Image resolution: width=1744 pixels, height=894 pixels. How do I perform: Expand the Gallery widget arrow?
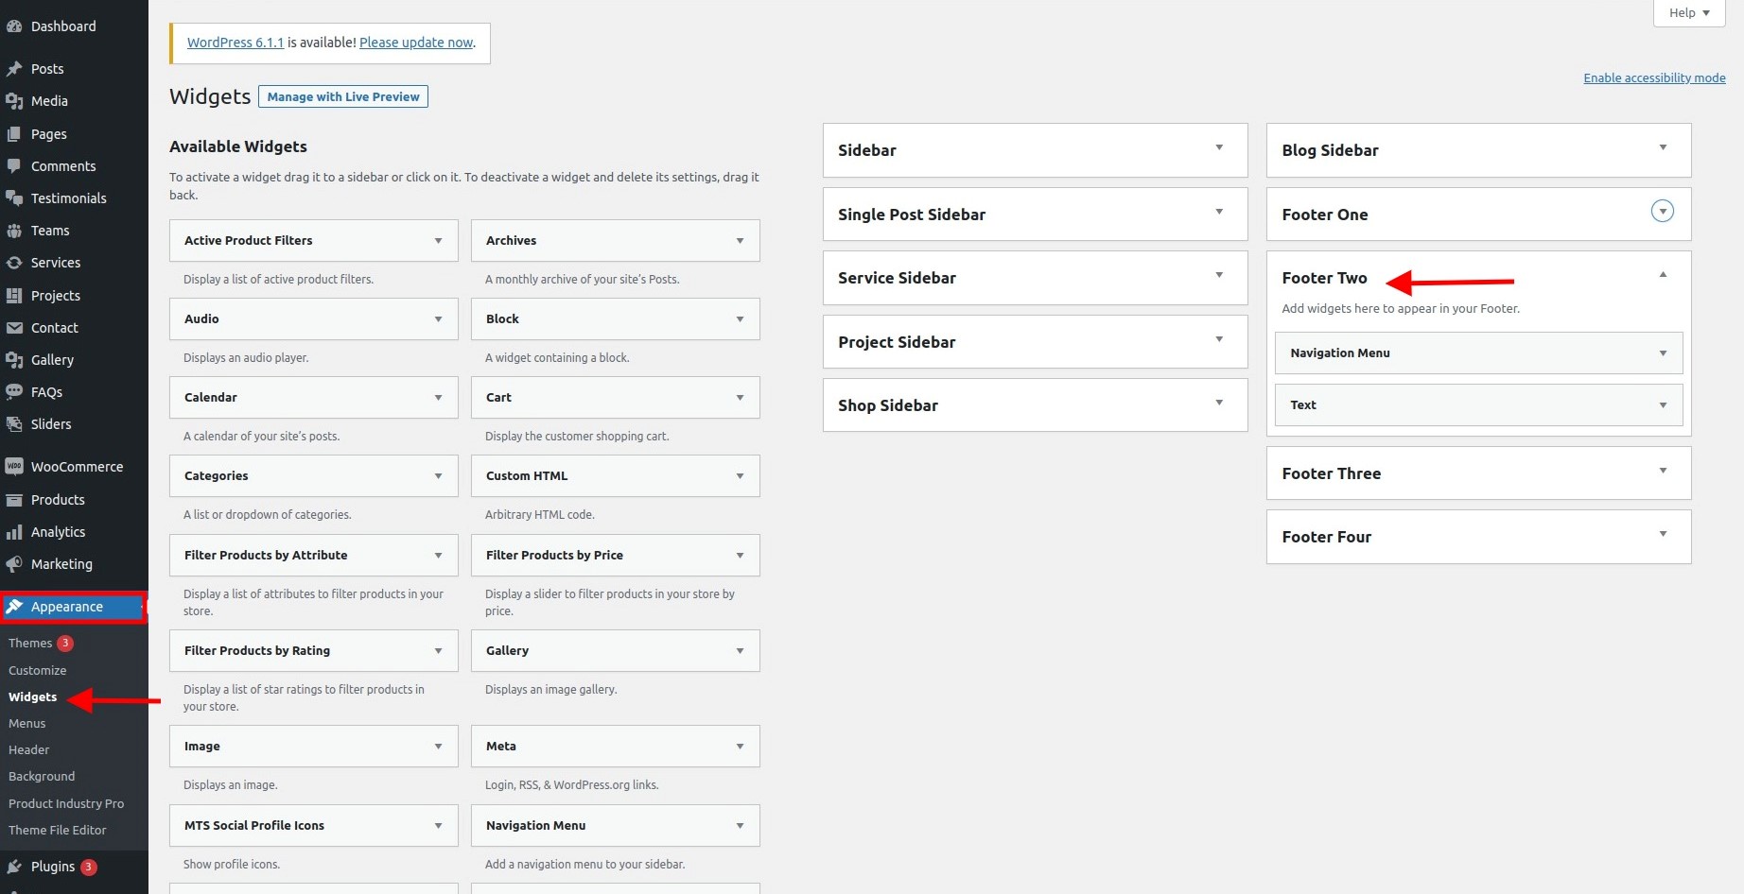(x=740, y=651)
